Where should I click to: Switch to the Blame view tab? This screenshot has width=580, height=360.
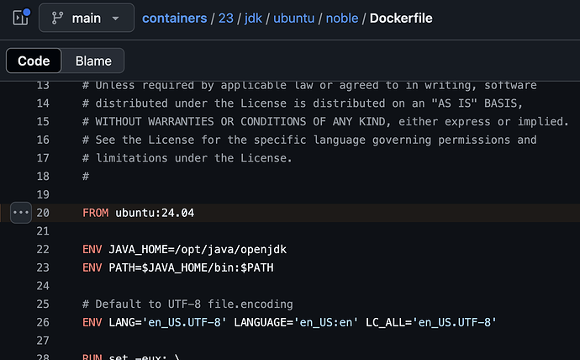click(x=93, y=61)
